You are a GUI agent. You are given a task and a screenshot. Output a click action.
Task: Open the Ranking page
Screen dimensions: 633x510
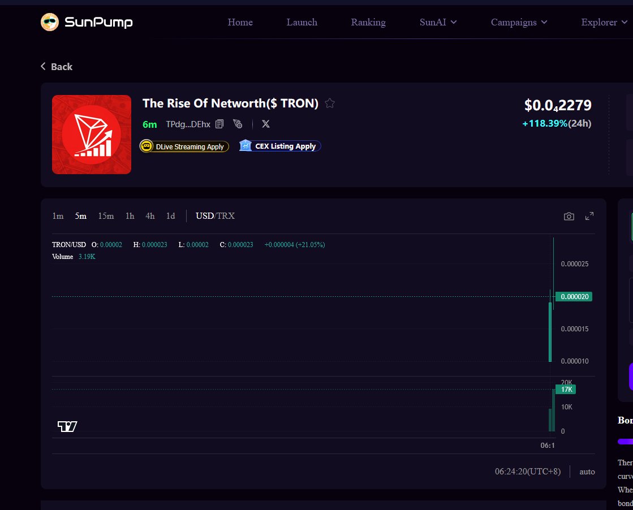(368, 22)
